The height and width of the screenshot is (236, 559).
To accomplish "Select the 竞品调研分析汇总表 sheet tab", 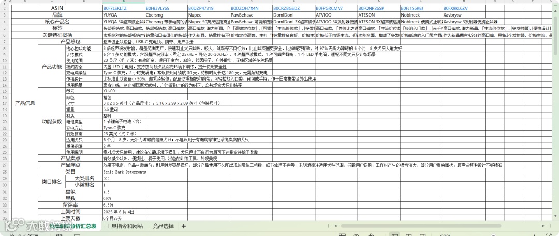I will coord(73,226).
